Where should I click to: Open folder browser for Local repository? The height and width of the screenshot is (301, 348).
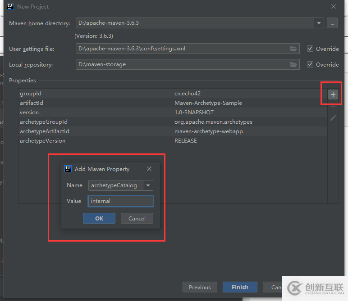tap(293, 64)
